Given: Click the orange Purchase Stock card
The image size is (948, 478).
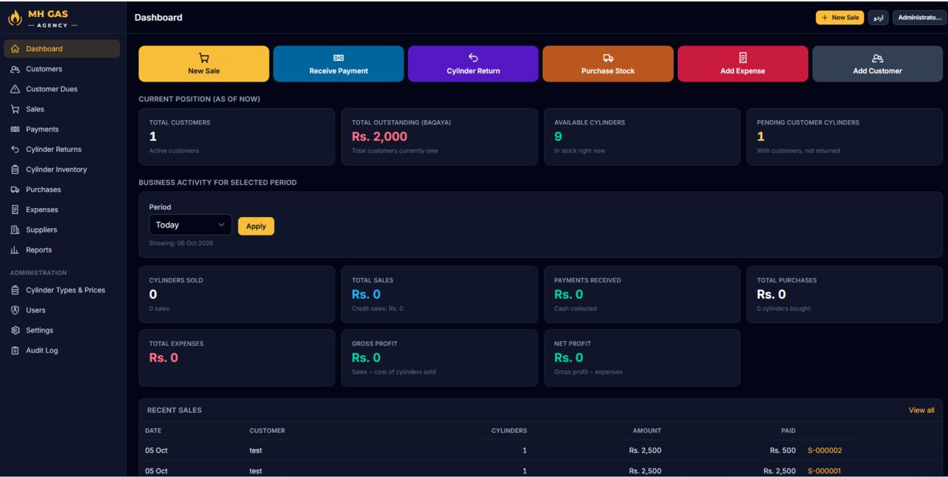Looking at the screenshot, I should 608,64.
